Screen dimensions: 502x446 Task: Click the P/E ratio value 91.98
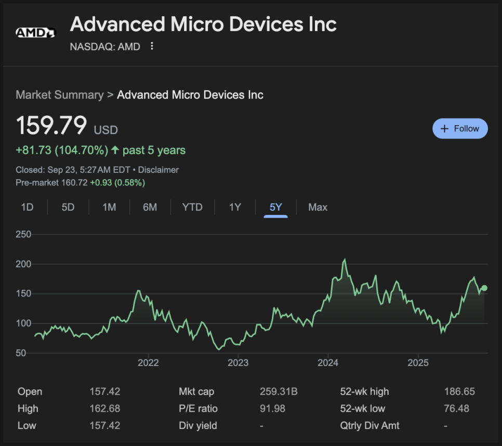click(x=272, y=408)
